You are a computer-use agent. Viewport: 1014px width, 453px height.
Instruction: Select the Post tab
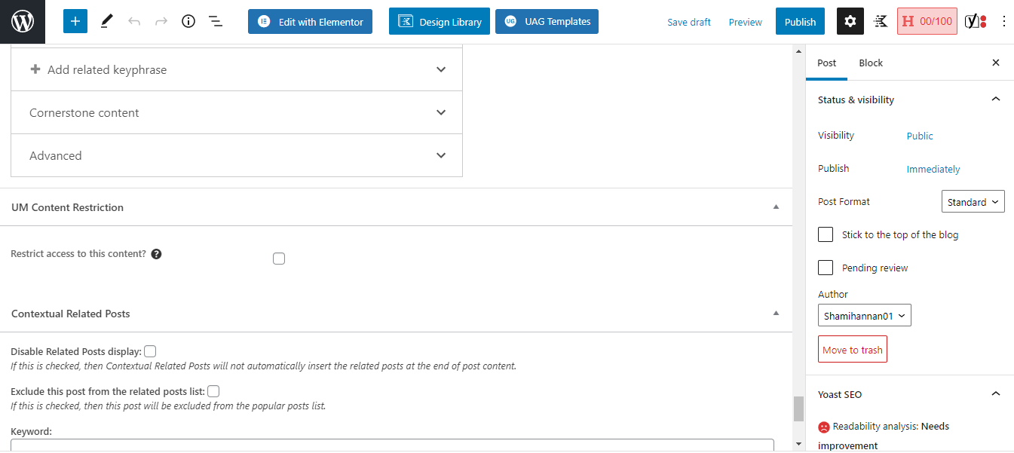(x=827, y=63)
